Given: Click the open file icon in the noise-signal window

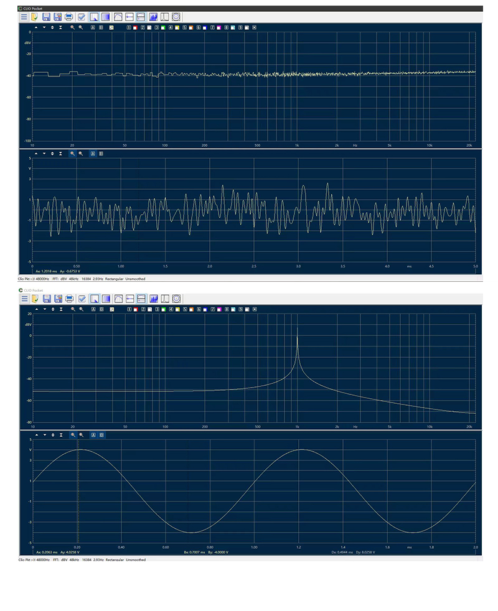Looking at the screenshot, I should tap(35, 17).
